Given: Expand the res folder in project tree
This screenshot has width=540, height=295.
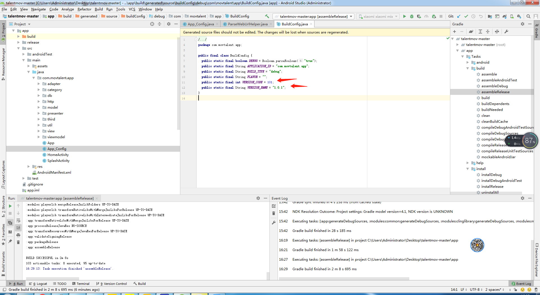Looking at the screenshot, I should pos(28,167).
